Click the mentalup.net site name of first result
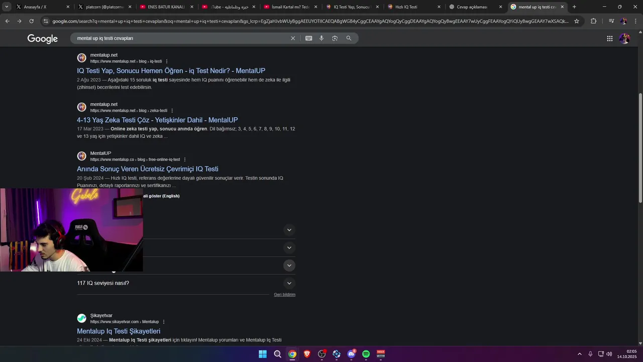Screen dimensions: 643x362 [x=104, y=55]
